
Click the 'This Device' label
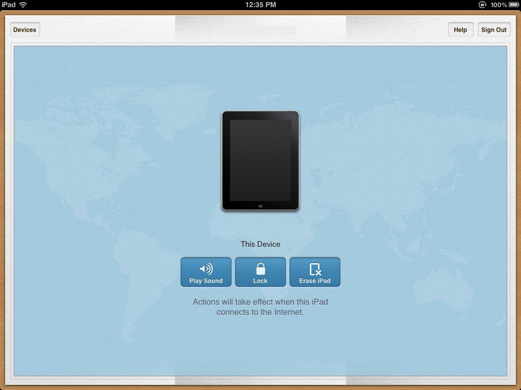pos(260,244)
